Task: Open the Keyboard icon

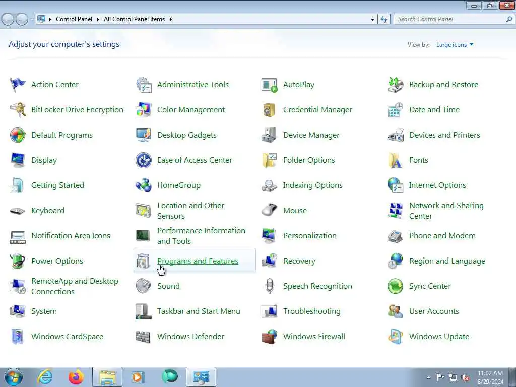Action: (18, 211)
